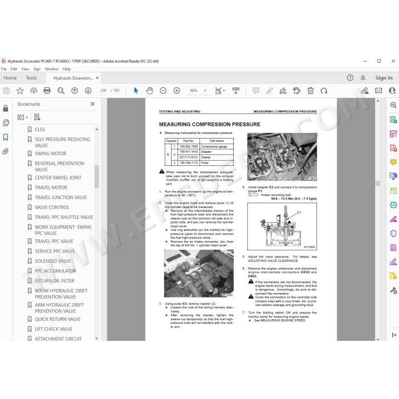
Task: Zoom in with plus button
Action: tap(177, 91)
